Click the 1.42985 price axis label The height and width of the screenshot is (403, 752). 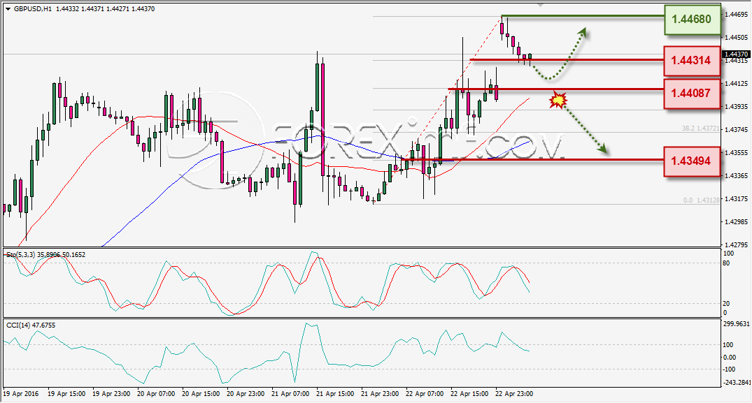click(x=736, y=221)
